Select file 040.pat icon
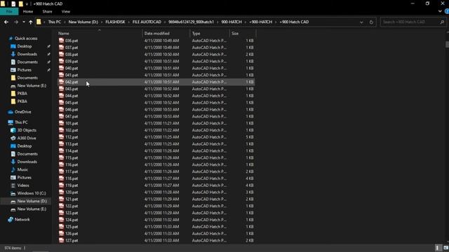449x252 pixels. 61,68
